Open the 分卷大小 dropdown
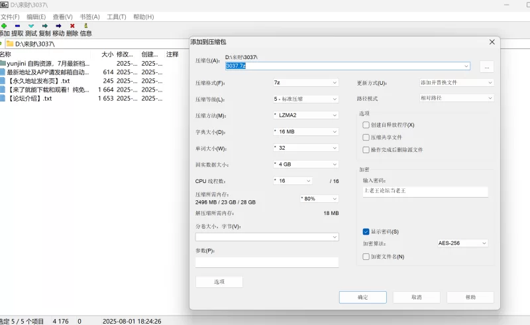This screenshot has width=530, height=325. pos(267,237)
